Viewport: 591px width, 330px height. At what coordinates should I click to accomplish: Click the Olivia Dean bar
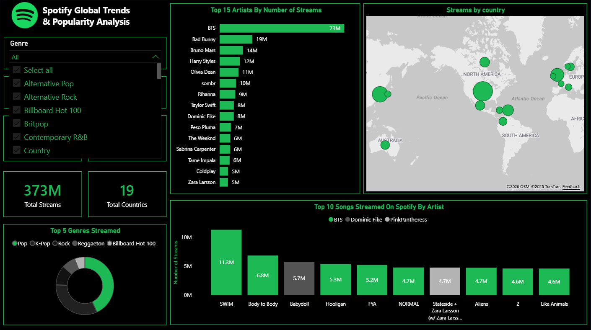pyautogui.click(x=229, y=72)
